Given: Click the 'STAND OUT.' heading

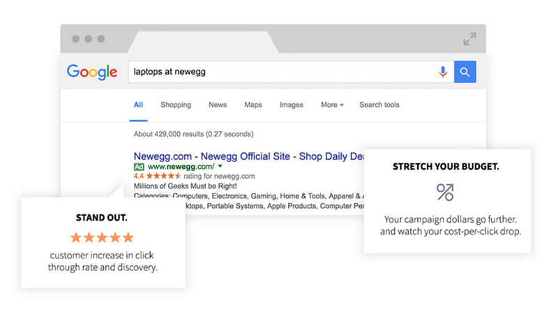Looking at the screenshot, I should click(102, 218).
